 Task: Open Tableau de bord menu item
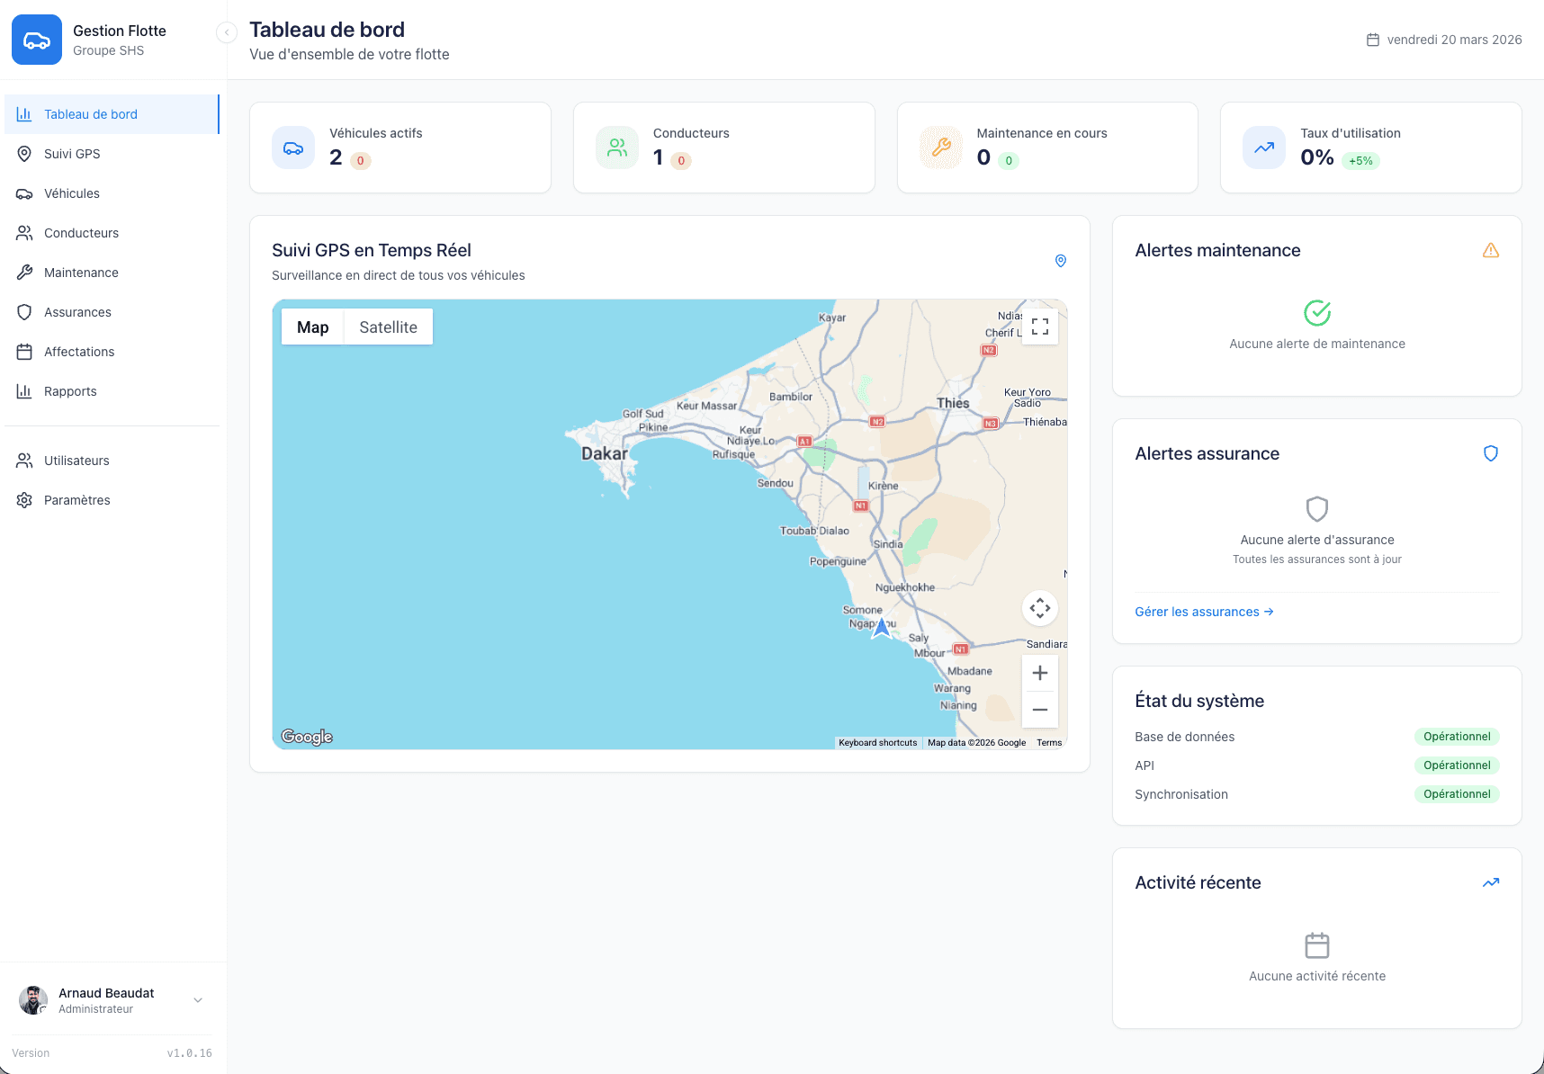(x=90, y=114)
